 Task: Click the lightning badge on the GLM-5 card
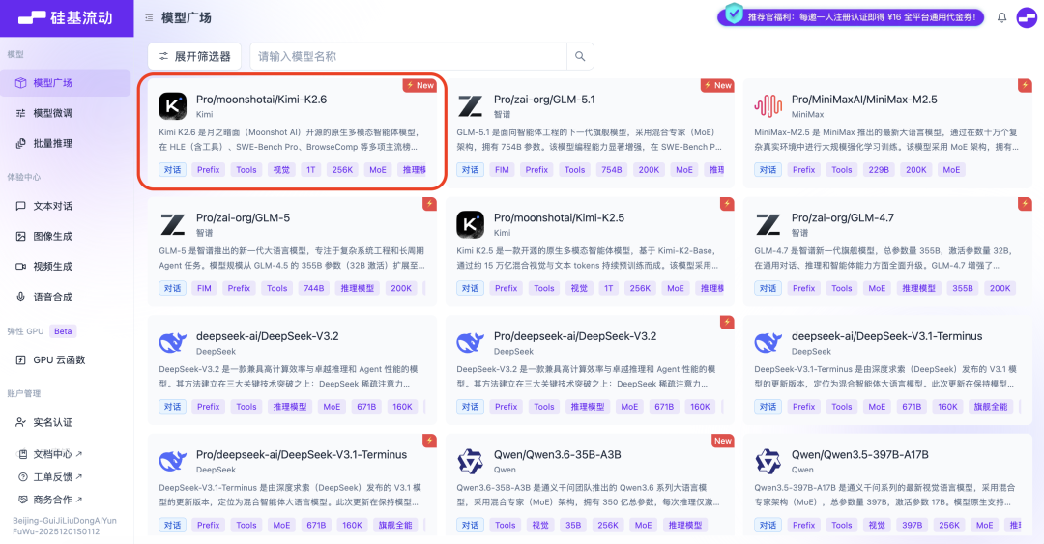pos(429,204)
